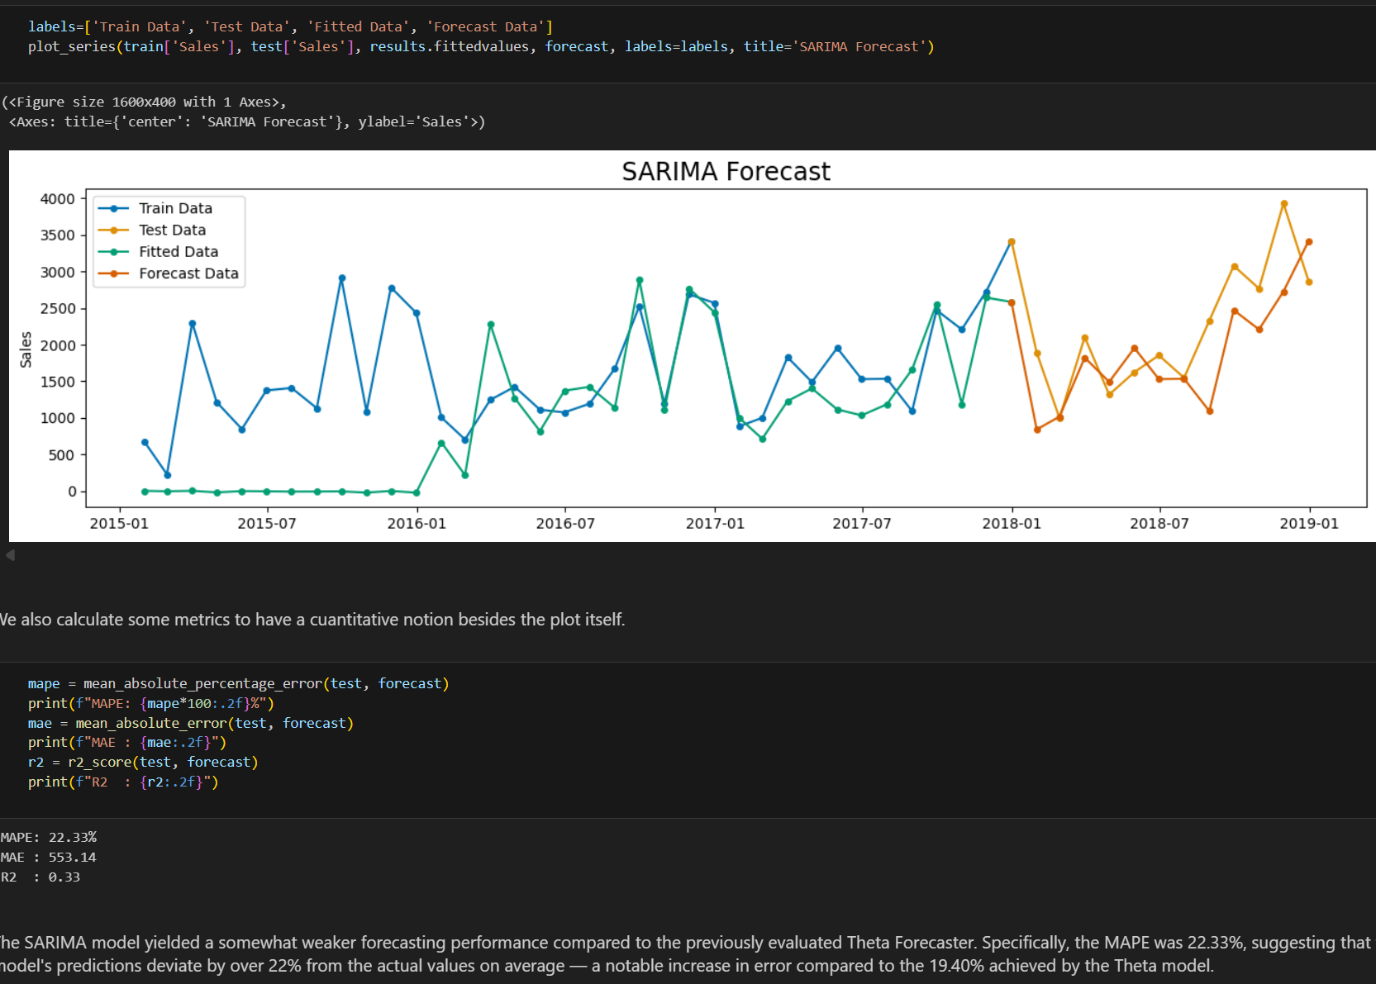Click the 2015-01 x-axis tick label

[x=119, y=524]
